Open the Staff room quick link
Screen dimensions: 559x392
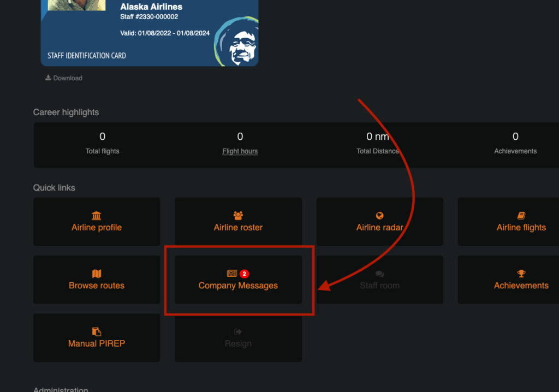coord(380,280)
